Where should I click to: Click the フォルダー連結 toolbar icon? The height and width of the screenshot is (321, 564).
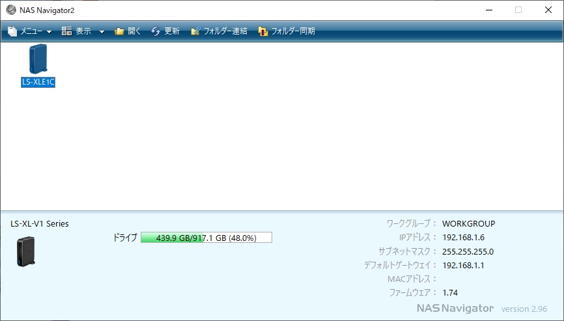(x=195, y=31)
